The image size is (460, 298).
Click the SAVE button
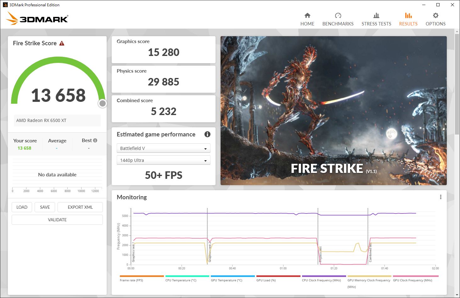point(45,207)
